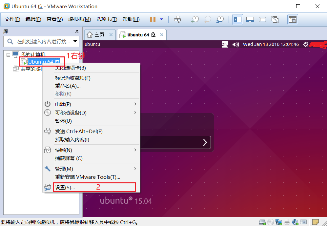Image resolution: width=327 pixels, height=226 pixels.
Task: Send Ctrl+Alt+Del via toolbar icon
Action: coord(177,19)
